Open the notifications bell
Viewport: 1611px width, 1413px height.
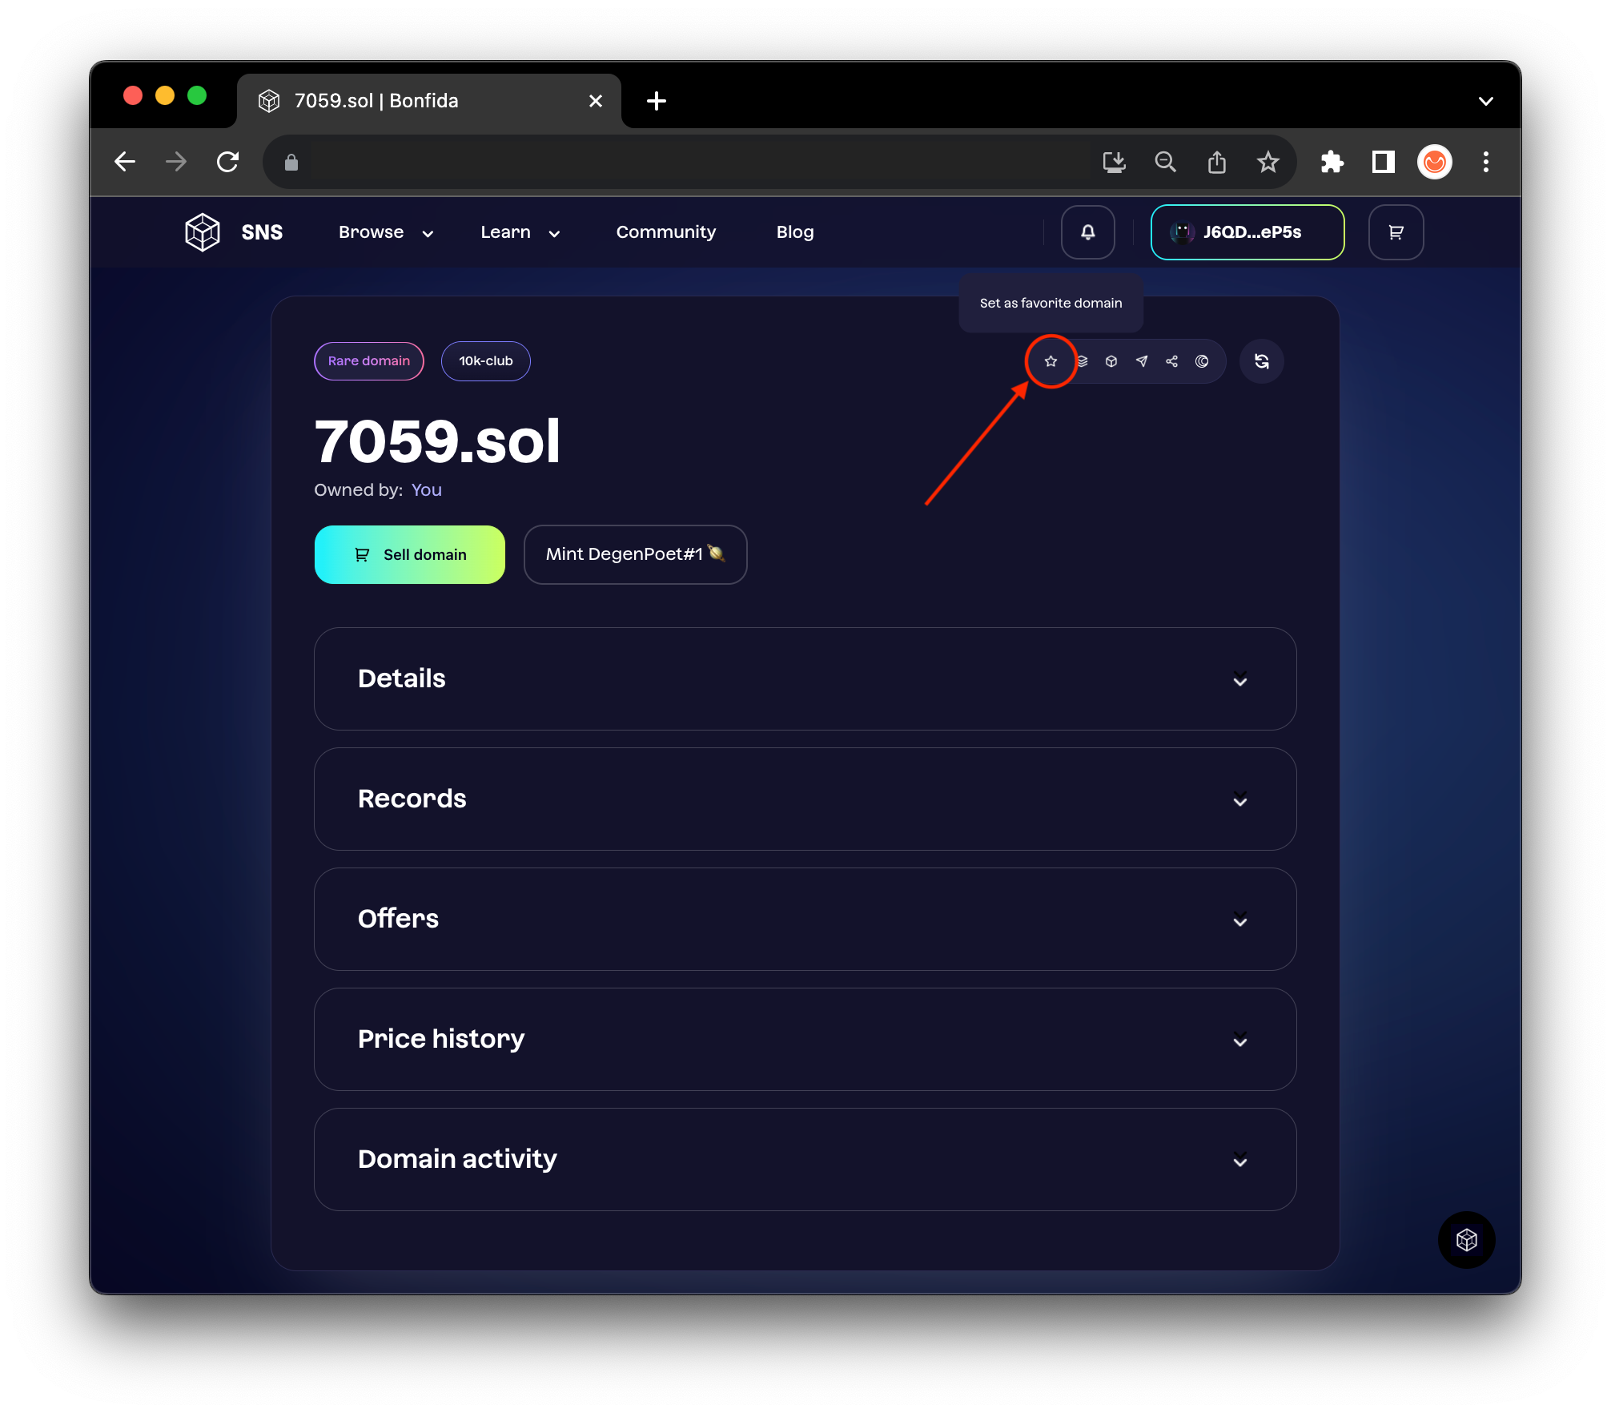pos(1087,232)
